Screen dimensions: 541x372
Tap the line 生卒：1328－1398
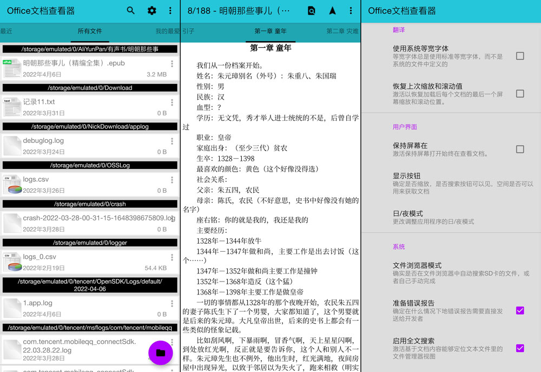225,159
